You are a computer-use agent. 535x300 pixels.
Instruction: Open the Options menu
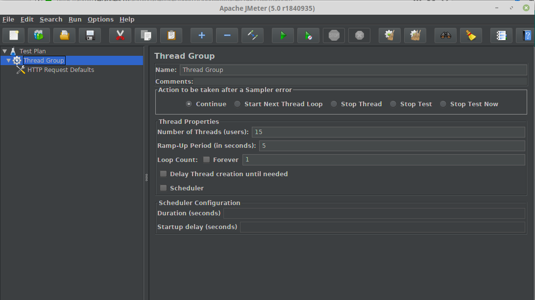[100, 20]
